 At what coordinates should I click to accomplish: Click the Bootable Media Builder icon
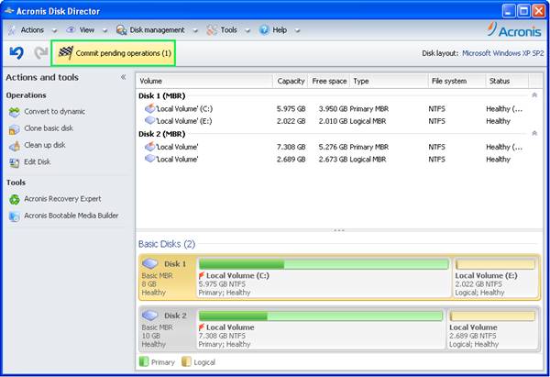(x=15, y=216)
